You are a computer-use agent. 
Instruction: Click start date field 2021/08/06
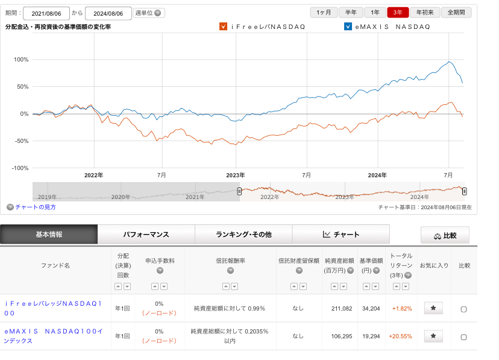coord(46,13)
